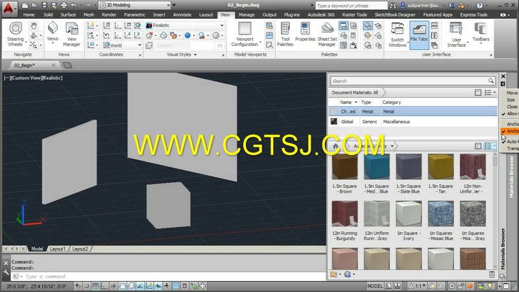Toggle Snap Mode in status bar
The image size is (519, 292).
pos(86,286)
